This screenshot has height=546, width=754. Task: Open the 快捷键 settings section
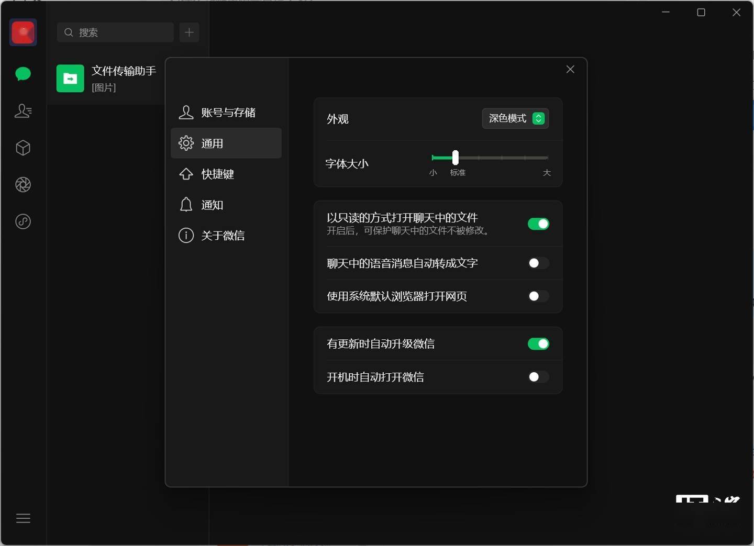(226, 174)
